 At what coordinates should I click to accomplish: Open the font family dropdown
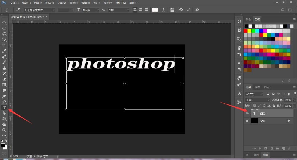54,10
